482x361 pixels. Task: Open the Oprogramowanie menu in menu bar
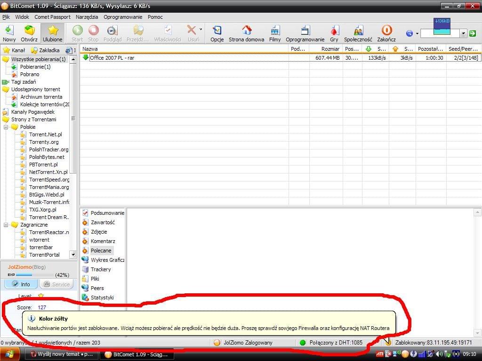(x=123, y=17)
